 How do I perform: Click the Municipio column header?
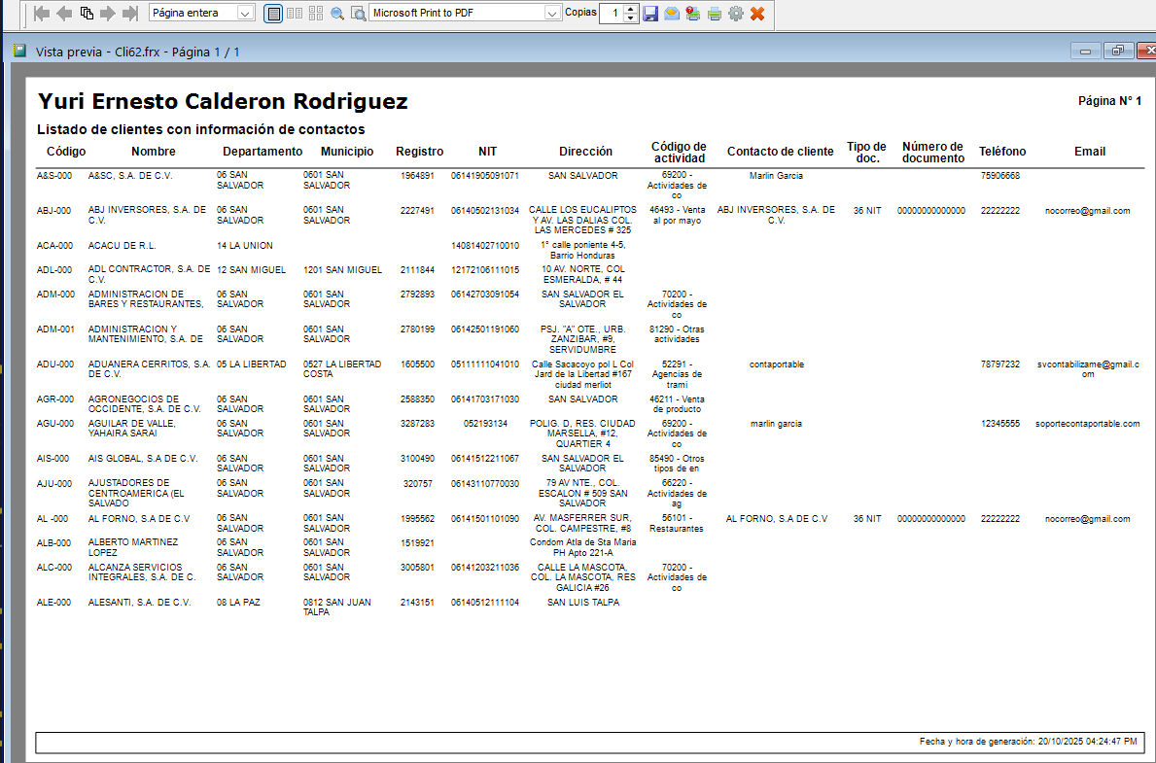coord(347,151)
